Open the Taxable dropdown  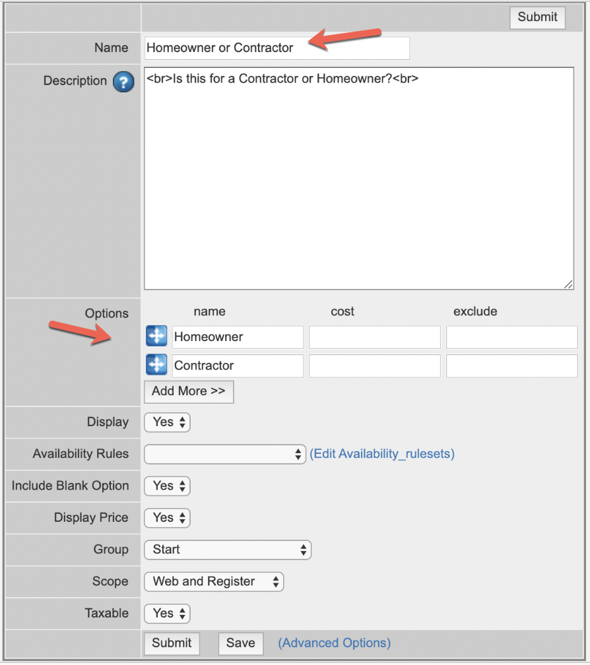click(x=167, y=614)
